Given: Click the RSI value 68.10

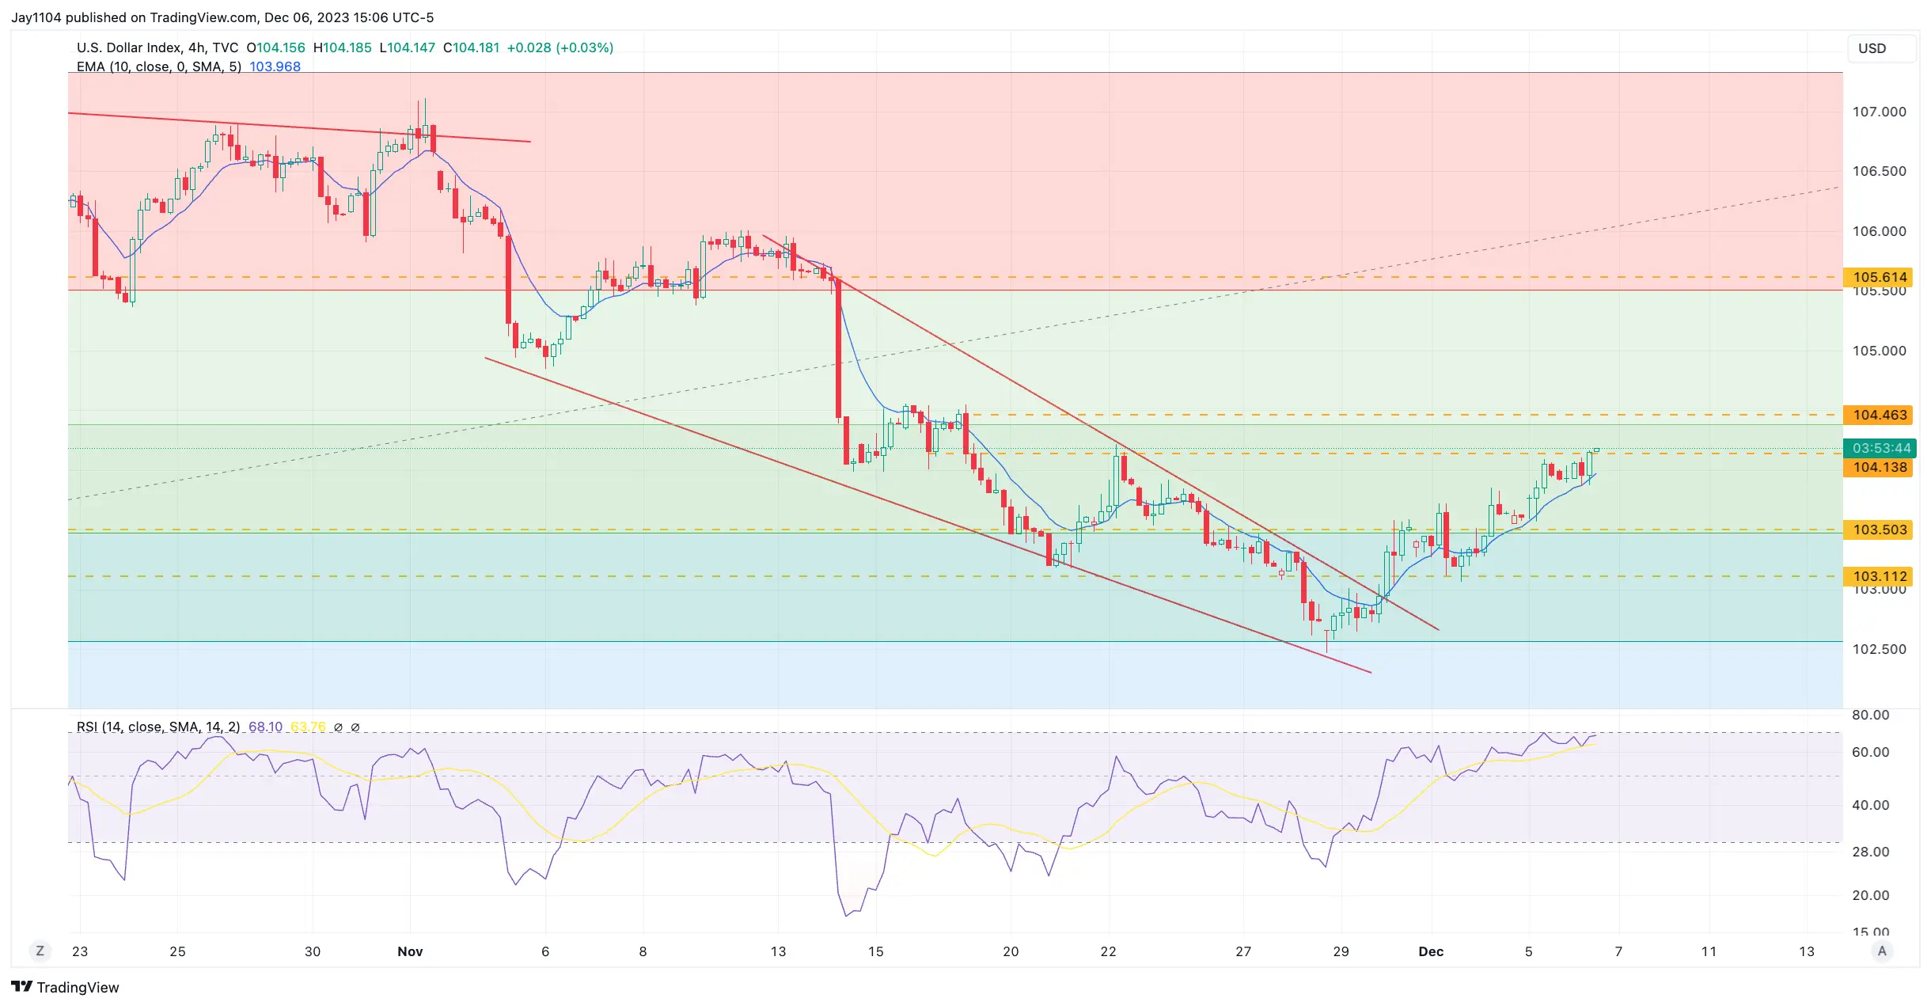Looking at the screenshot, I should point(265,727).
